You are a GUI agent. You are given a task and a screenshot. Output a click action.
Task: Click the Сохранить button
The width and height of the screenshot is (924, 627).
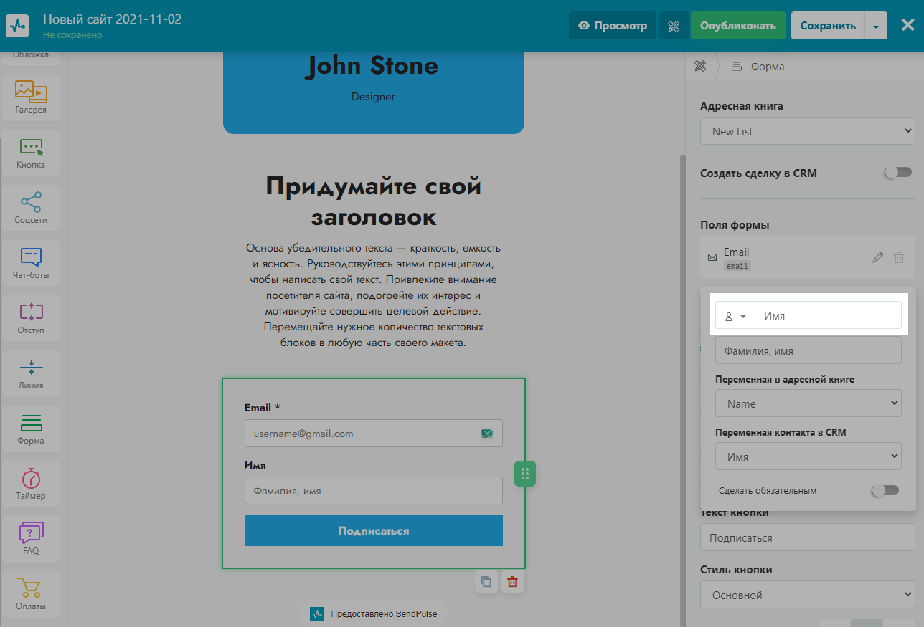(828, 26)
